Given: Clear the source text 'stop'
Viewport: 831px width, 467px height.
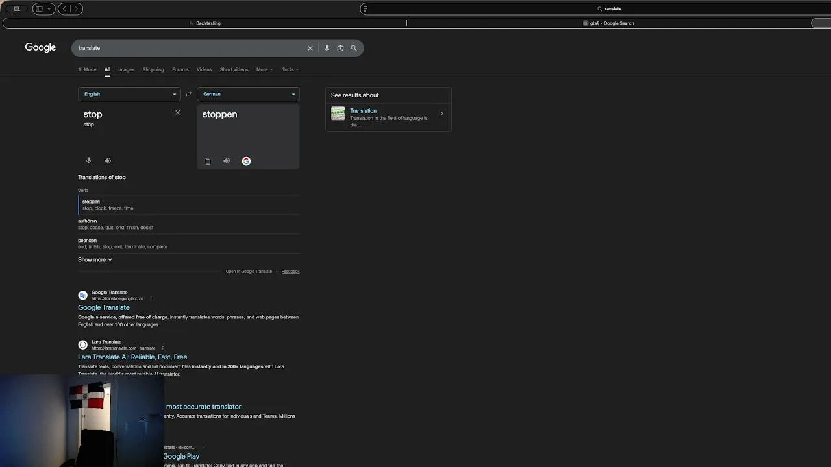Looking at the screenshot, I should [x=178, y=113].
